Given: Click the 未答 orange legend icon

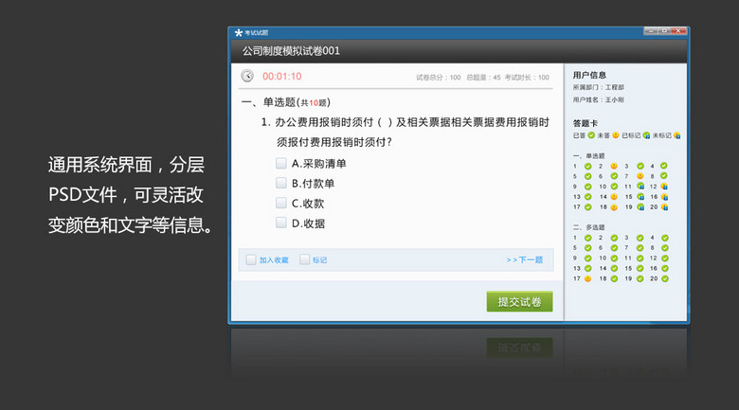Looking at the screenshot, I should tap(616, 135).
